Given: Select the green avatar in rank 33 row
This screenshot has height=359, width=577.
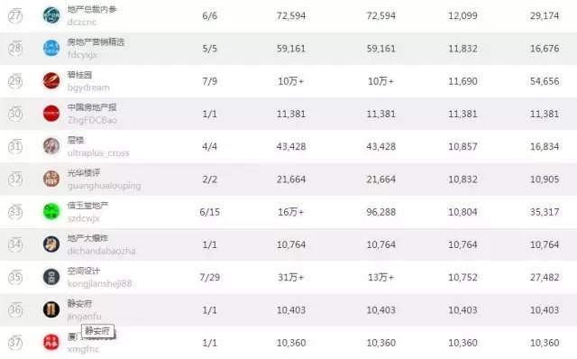Looking at the screenshot, I should click(x=51, y=212).
